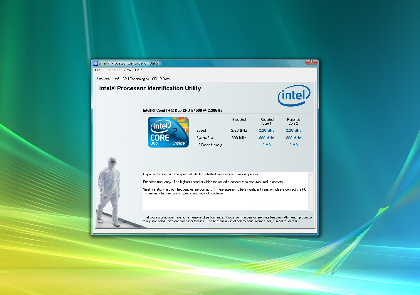420x295 pixels.
Task: Click the 'L2 Cache Memory' row label
Action: [209, 145]
